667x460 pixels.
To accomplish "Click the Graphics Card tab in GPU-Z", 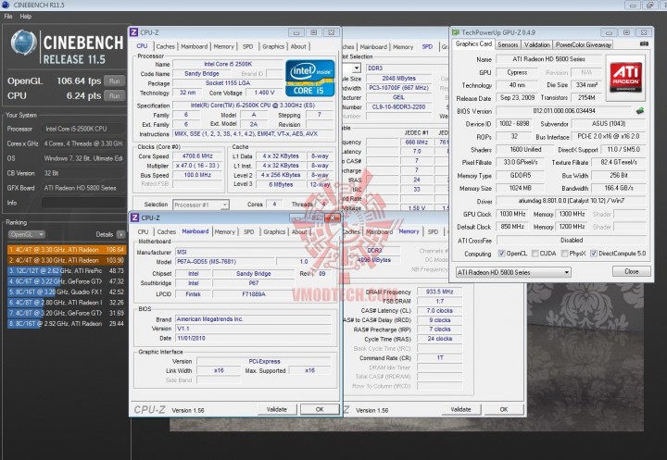I will [473, 44].
